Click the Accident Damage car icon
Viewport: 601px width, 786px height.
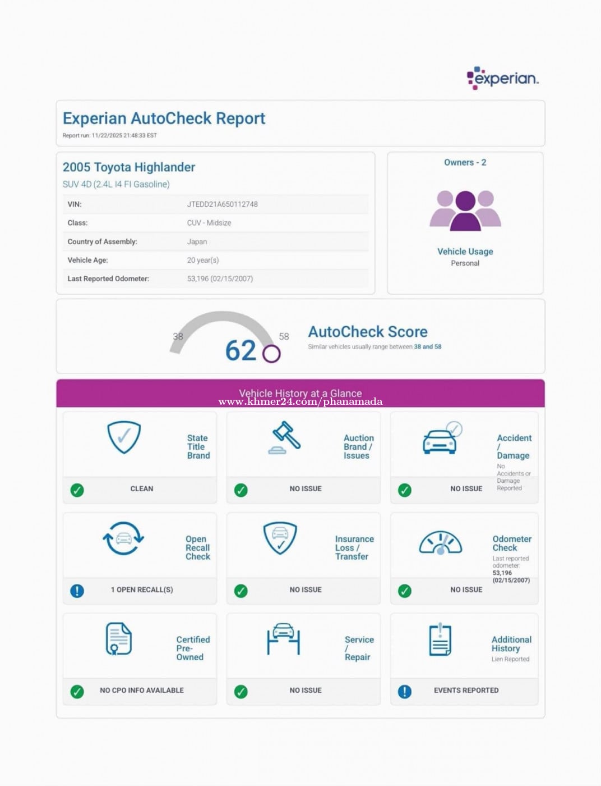(441, 438)
